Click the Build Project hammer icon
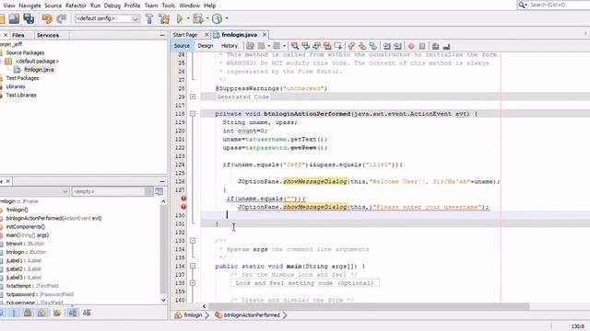 click(x=149, y=18)
